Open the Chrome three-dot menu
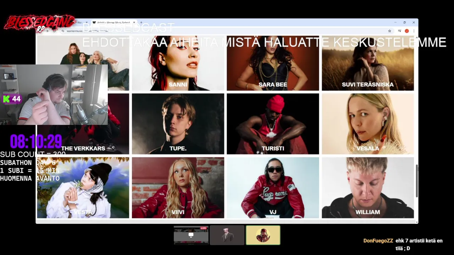The width and height of the screenshot is (454, 255). coord(414,31)
